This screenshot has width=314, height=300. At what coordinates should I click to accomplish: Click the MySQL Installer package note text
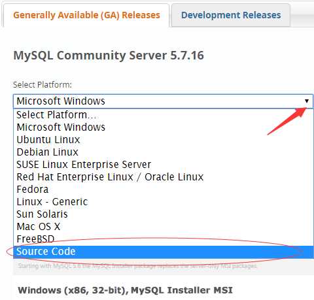(137, 266)
